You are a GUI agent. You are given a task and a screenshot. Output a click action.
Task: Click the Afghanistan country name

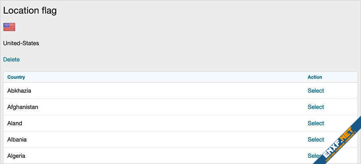(22, 107)
